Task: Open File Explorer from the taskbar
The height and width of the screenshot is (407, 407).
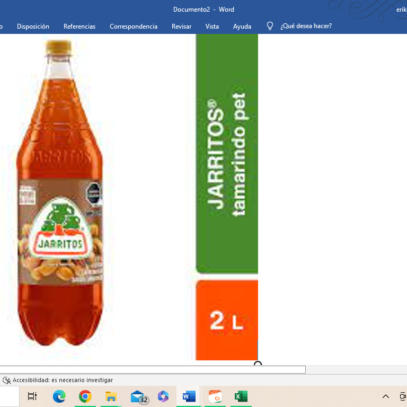Action: pyautogui.click(x=111, y=396)
